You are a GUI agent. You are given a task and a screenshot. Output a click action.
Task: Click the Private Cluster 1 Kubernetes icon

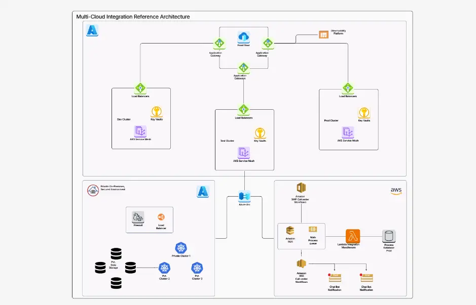tap(181, 248)
